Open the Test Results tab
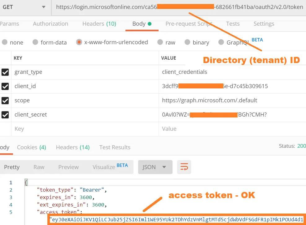Screen dimensions: 306x225 [x=115, y=147]
